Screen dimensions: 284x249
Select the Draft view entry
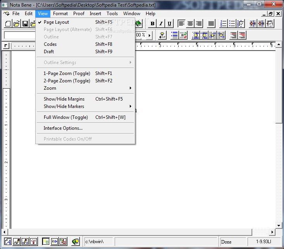pyautogui.click(x=49, y=52)
